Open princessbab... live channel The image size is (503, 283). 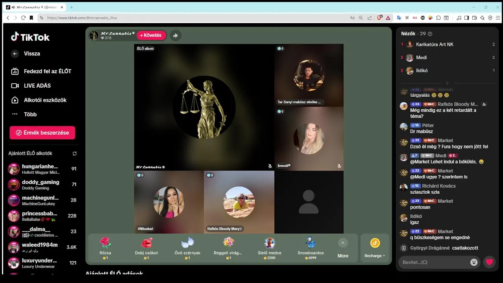(42, 216)
